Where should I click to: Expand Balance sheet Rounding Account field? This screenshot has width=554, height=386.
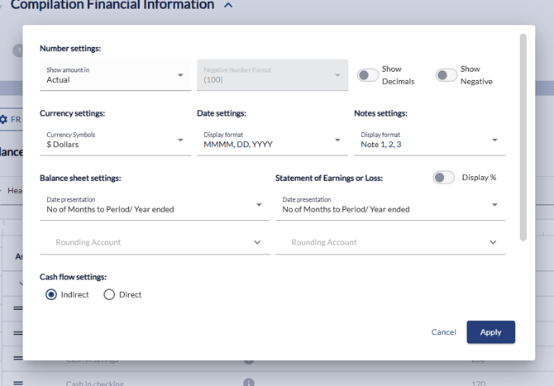154,242
